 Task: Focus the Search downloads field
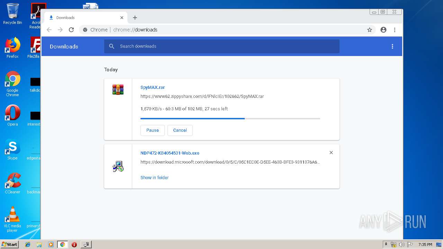coord(221,46)
